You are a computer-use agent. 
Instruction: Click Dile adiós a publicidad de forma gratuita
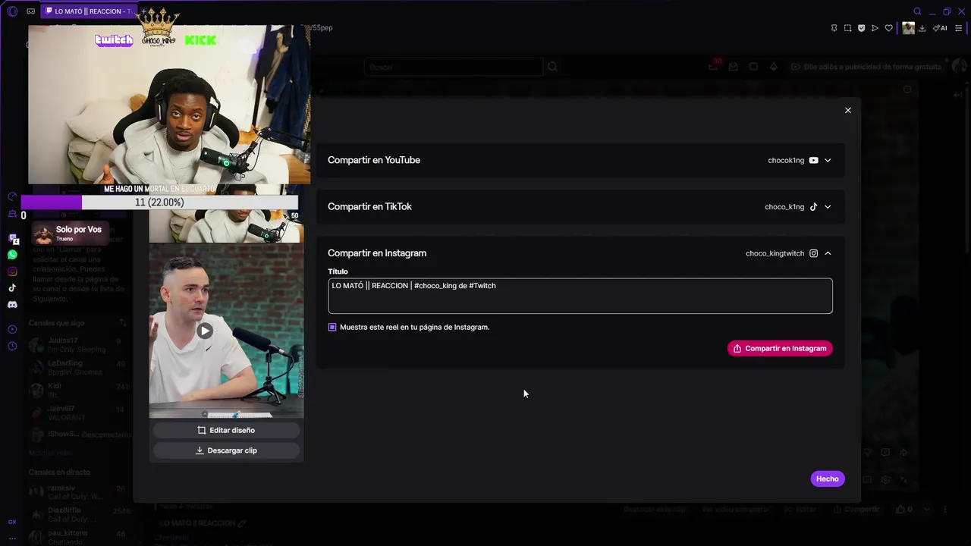tap(866, 67)
